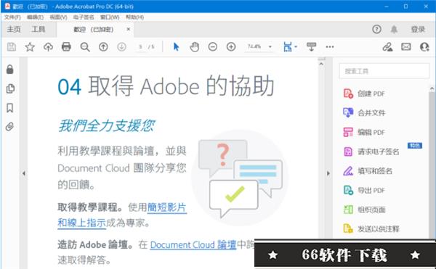The width and height of the screenshot is (436, 269).
Task: Switch to the 工具 tab
Action: [39, 29]
